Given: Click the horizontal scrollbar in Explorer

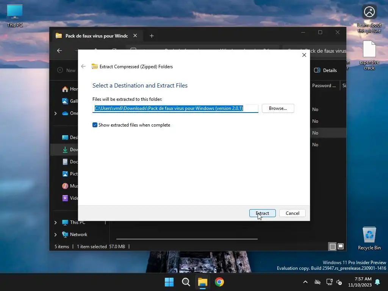Looking at the screenshot, I should pyautogui.click(x=187, y=239).
